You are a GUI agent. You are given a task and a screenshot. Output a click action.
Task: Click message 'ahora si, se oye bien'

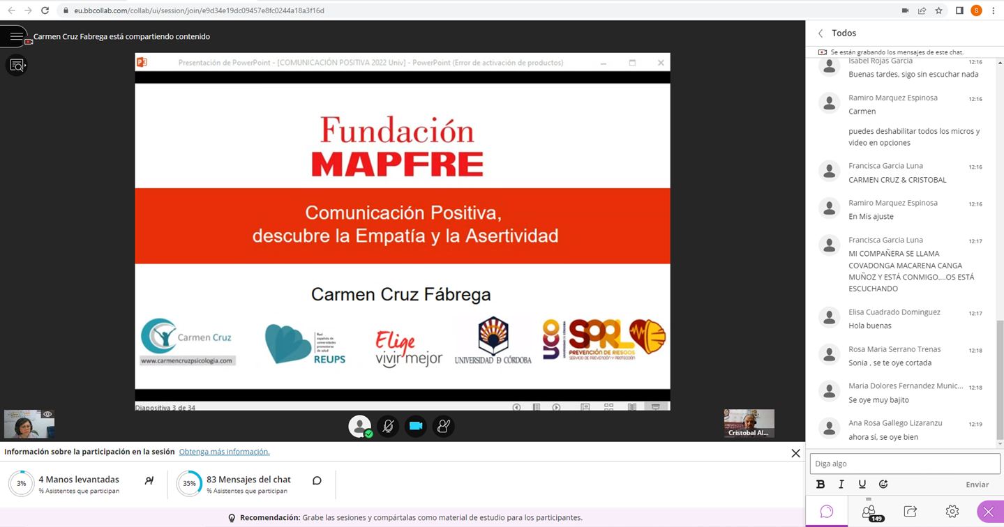(883, 437)
